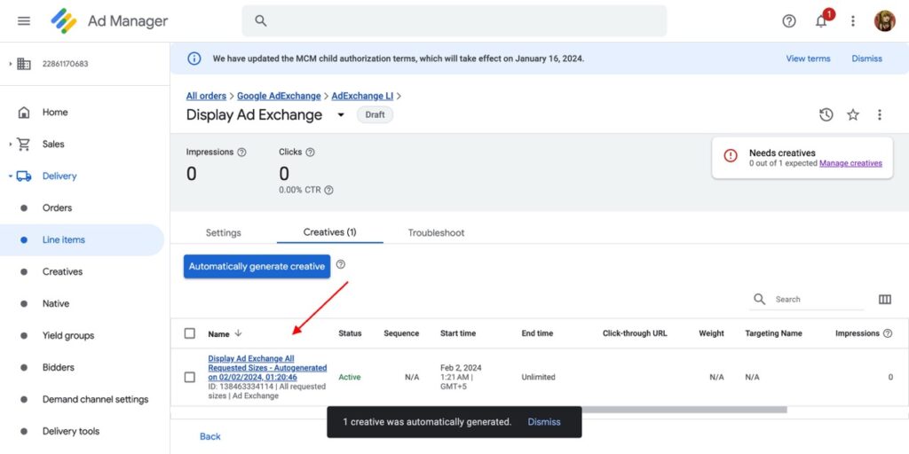This screenshot has height=454, width=909.
Task: Select the Display Ad Exchange creative row checkbox
Action: click(190, 377)
